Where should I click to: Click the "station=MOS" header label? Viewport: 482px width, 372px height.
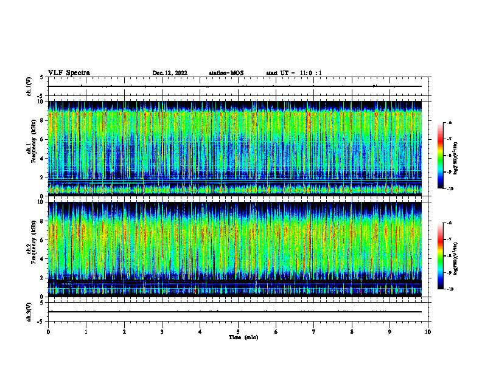[x=226, y=73]
